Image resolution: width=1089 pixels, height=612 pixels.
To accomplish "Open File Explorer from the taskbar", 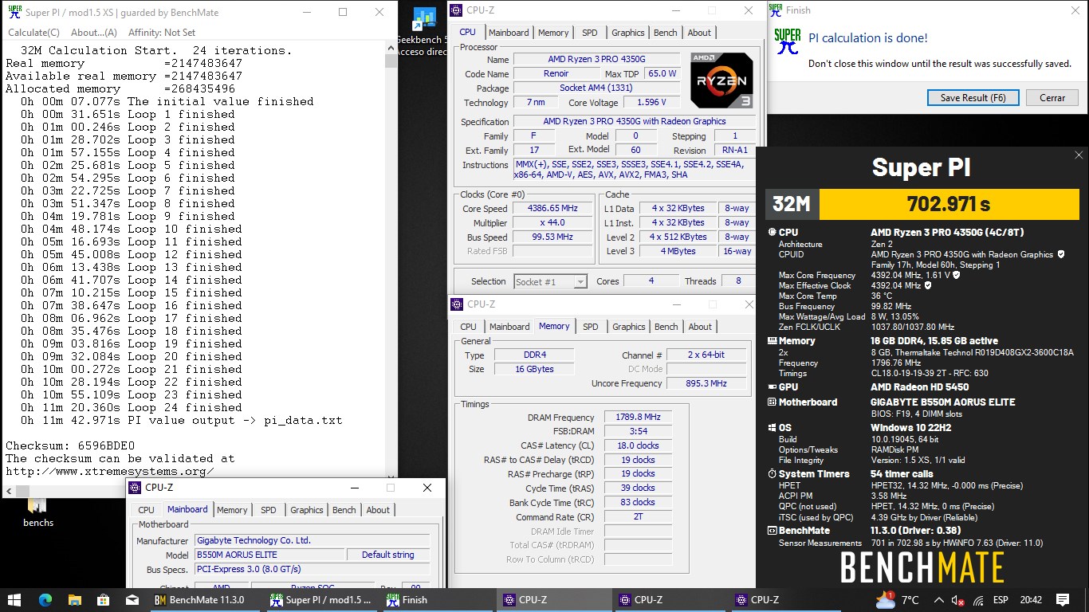I will [74, 600].
